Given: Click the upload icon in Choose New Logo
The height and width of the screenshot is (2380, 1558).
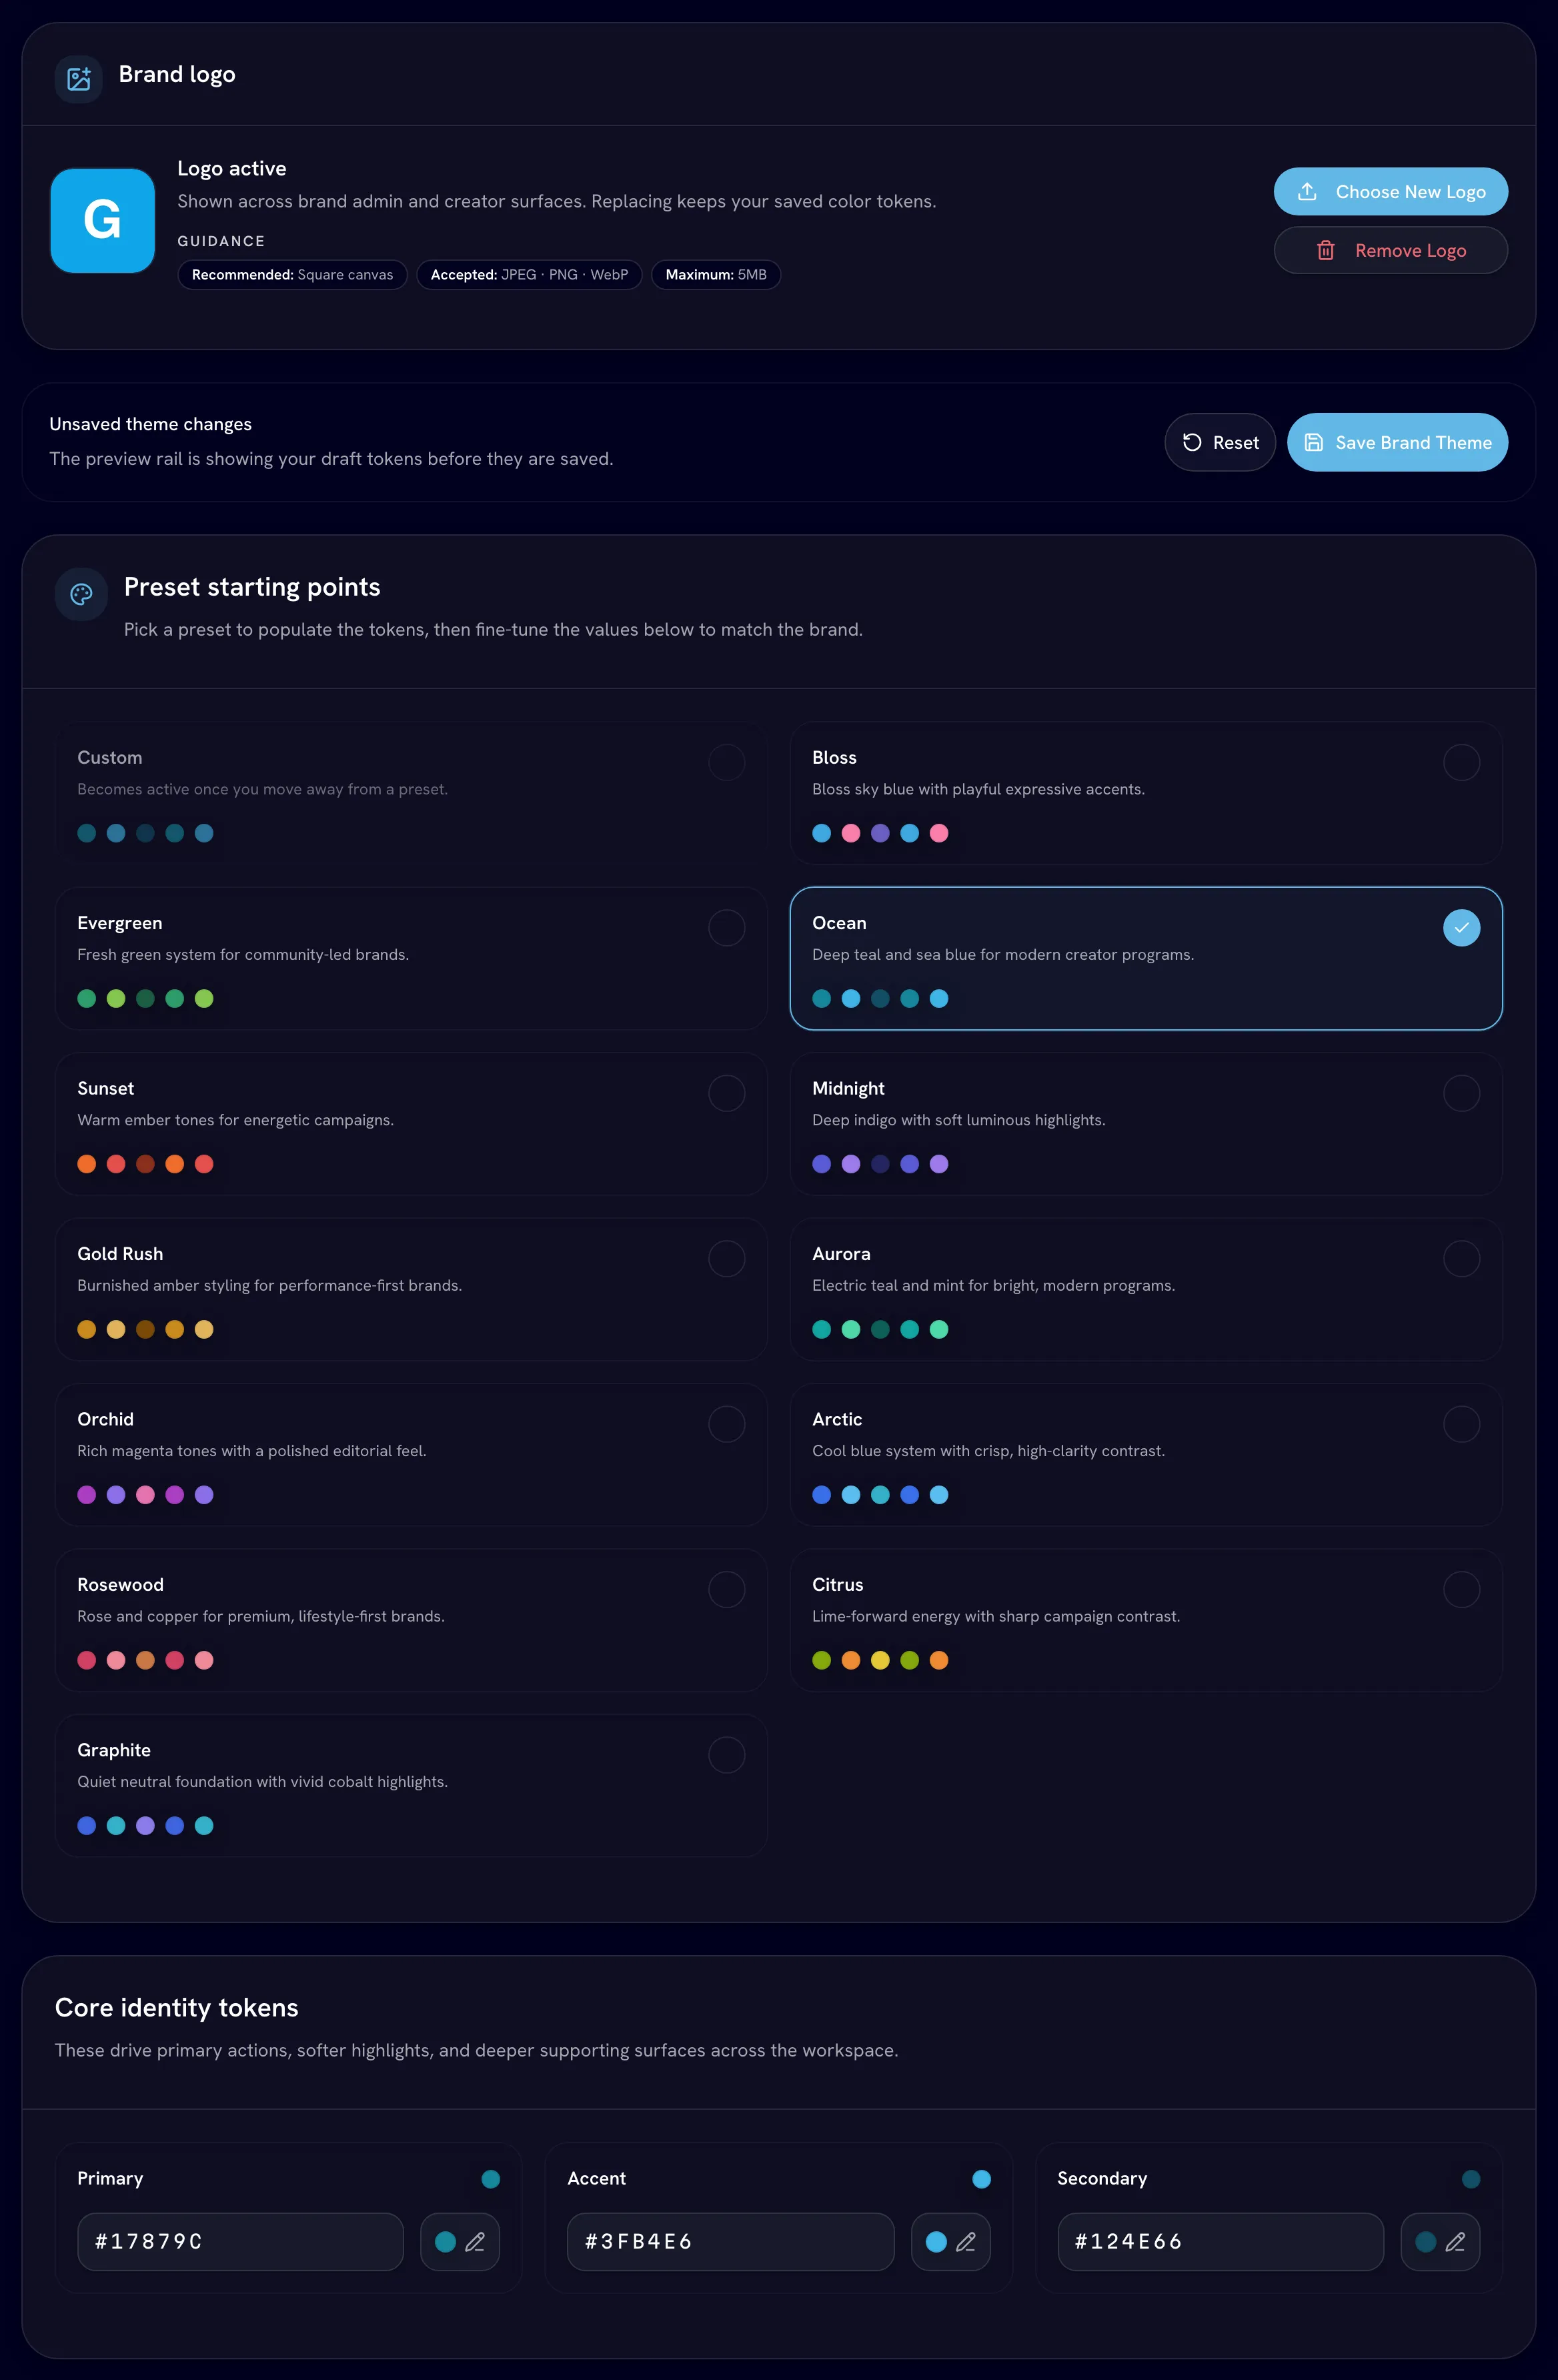Looking at the screenshot, I should pyautogui.click(x=1307, y=192).
